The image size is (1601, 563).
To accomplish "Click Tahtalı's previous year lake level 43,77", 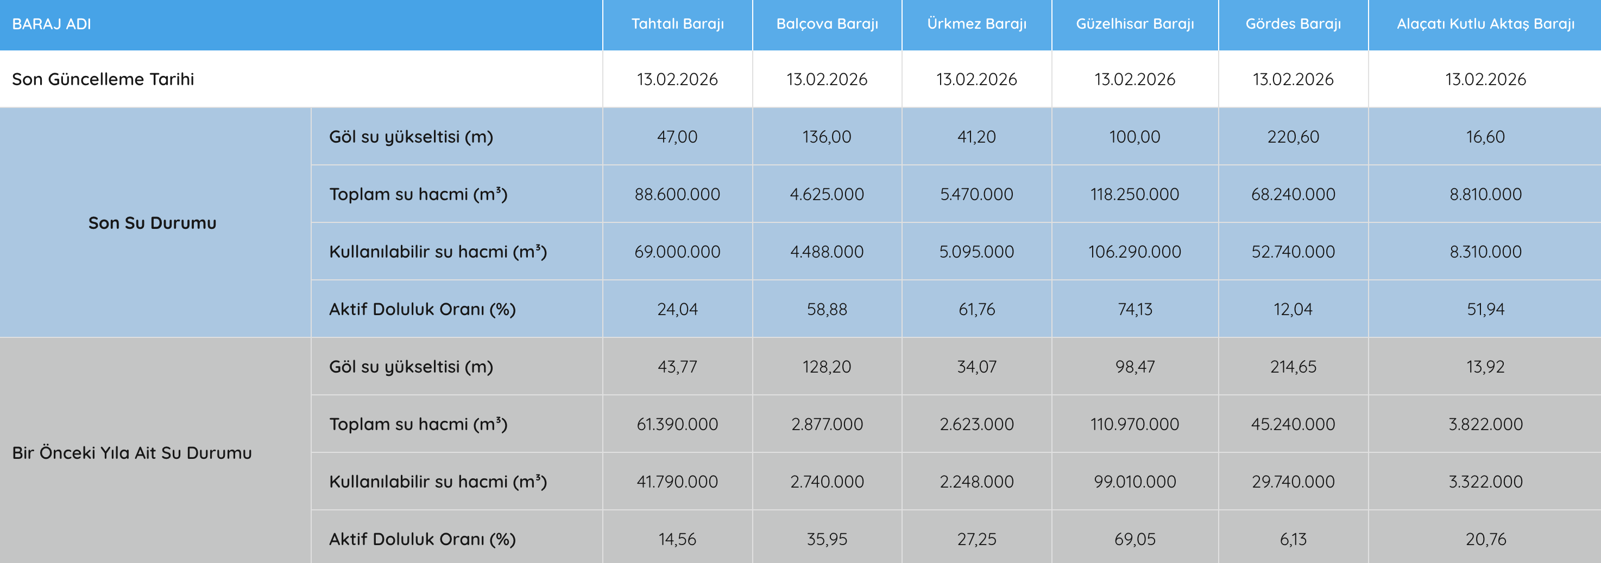I will [677, 367].
